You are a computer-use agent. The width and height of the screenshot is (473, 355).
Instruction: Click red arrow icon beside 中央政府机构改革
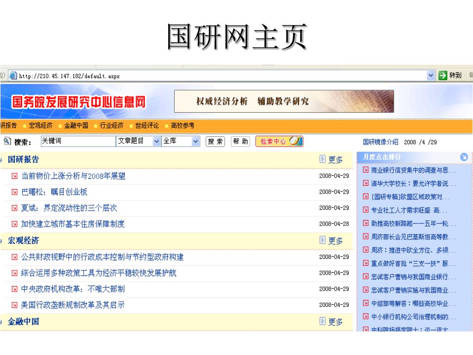[14, 289]
